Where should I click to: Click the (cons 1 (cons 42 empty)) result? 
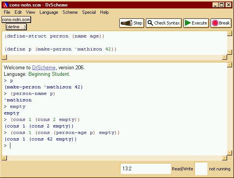point(40,139)
